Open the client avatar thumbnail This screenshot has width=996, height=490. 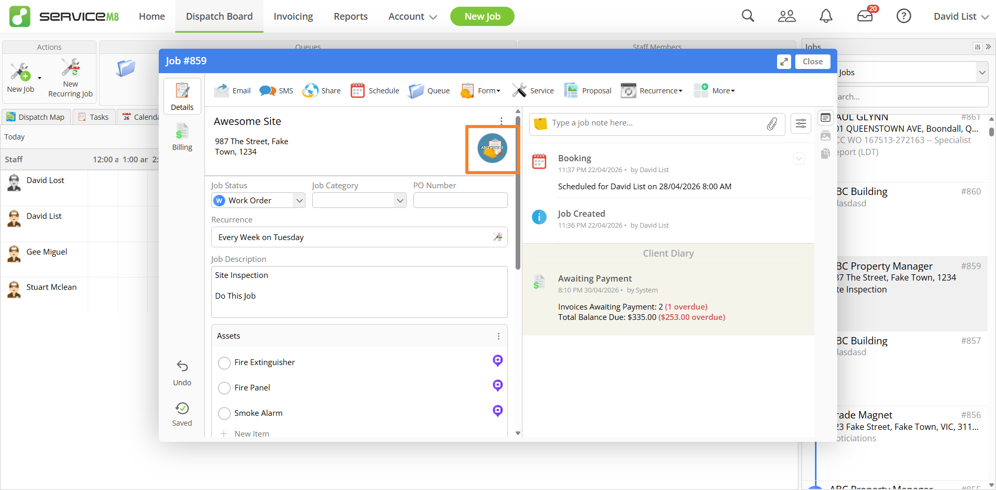point(492,148)
